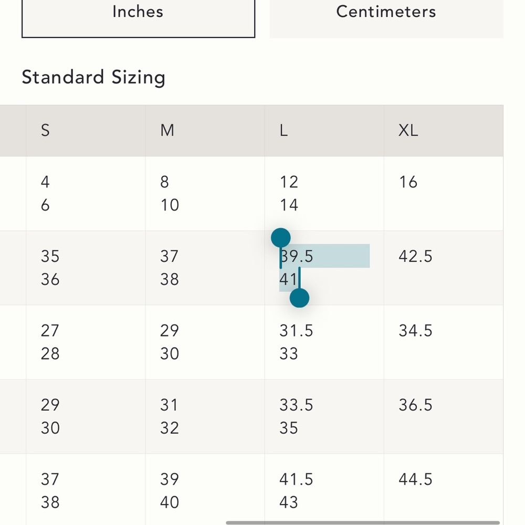This screenshot has height=525, width=525.
Task: Click the highlighted 41 value
Action: coord(288,280)
